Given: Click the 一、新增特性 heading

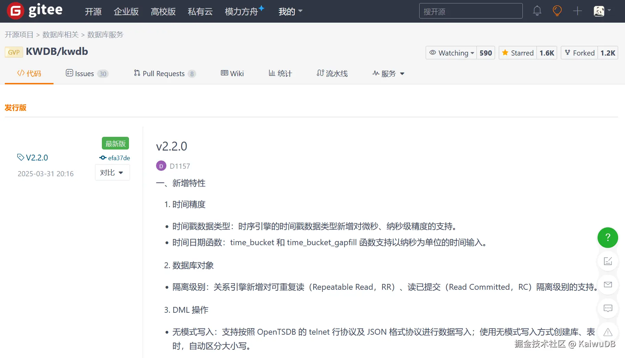Looking at the screenshot, I should tap(181, 183).
